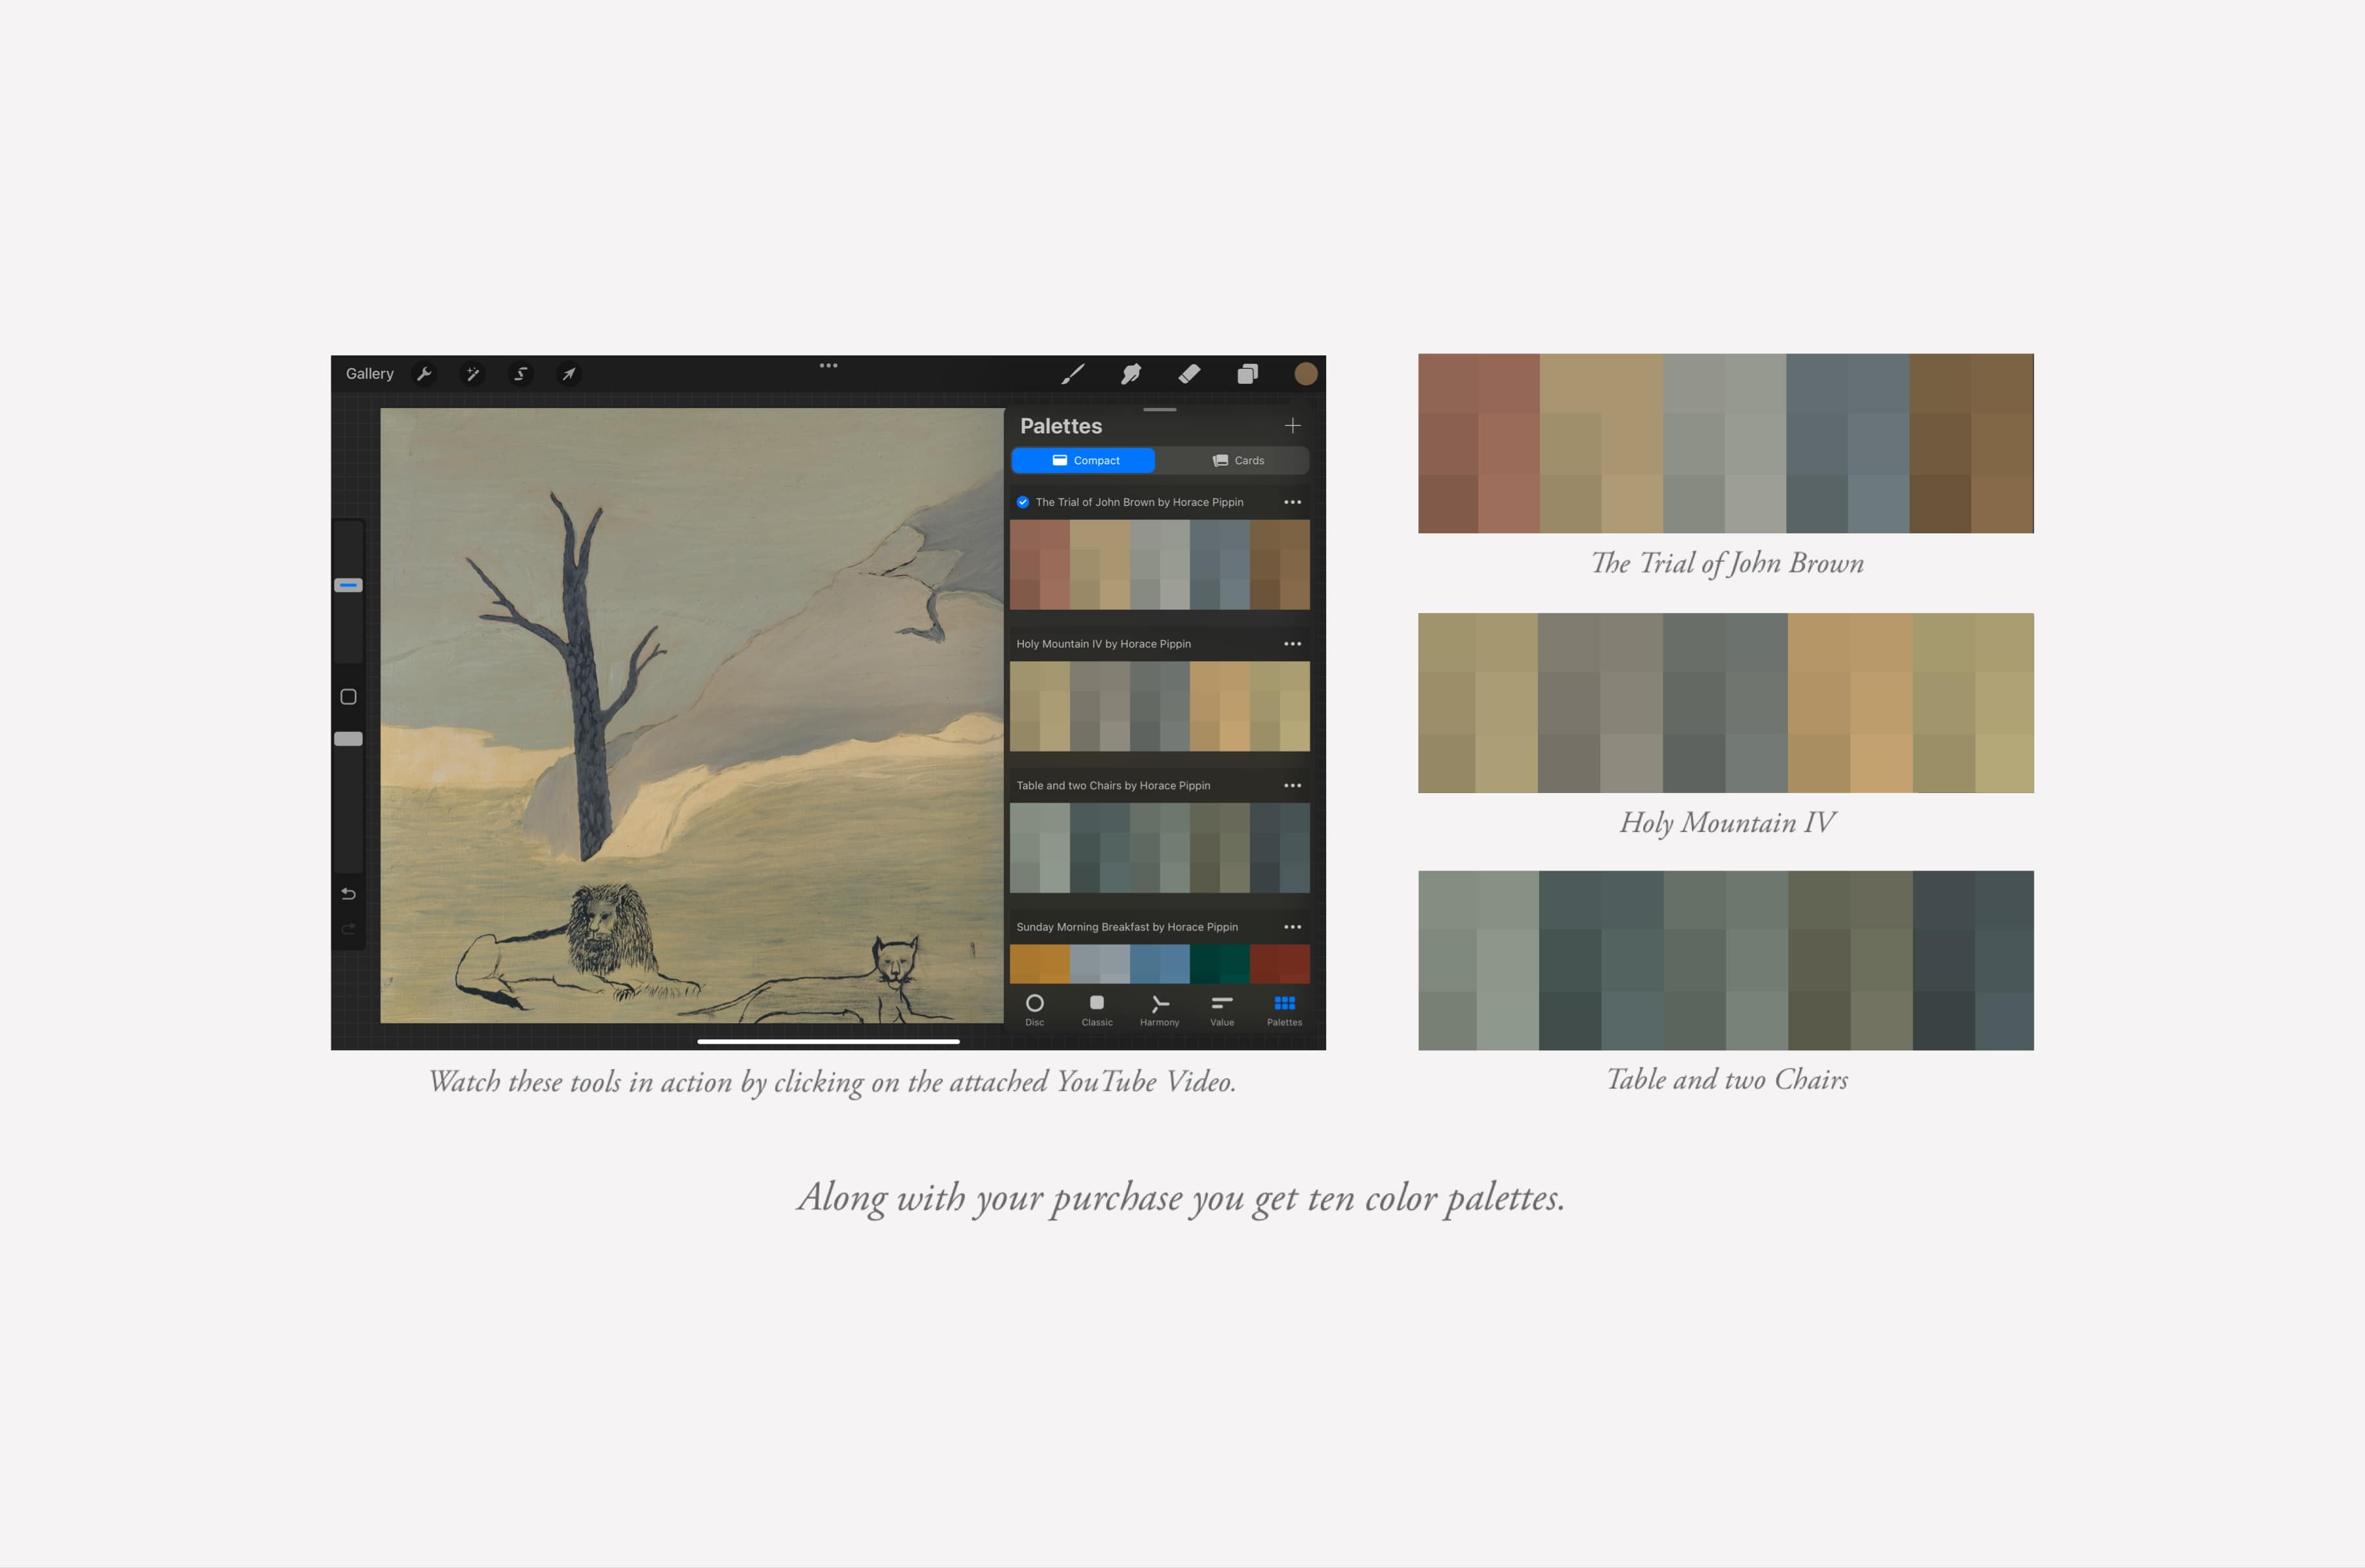Open the Selection tool
This screenshot has width=2365, height=1568.
click(x=520, y=373)
